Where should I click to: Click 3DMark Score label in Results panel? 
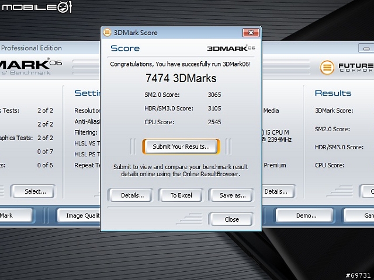(x=334, y=110)
